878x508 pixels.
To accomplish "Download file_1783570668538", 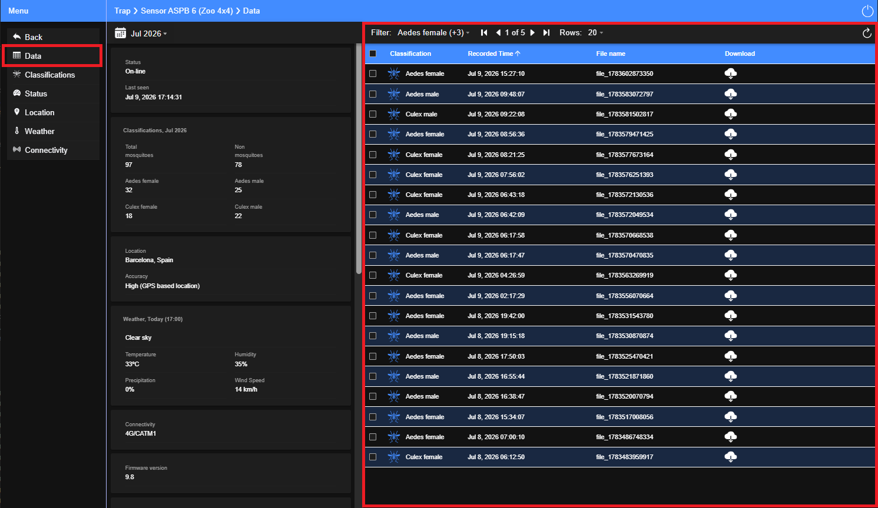I will pos(731,235).
